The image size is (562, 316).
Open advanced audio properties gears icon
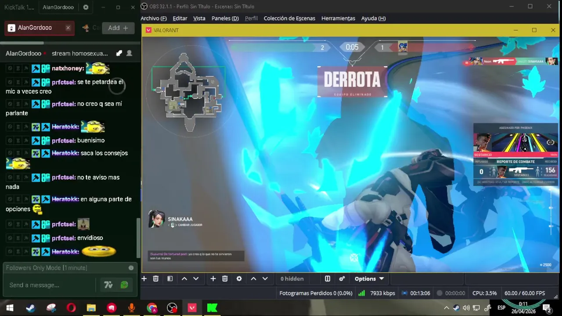342,279
